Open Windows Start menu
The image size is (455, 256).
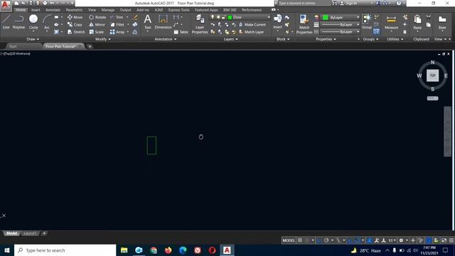(7, 250)
